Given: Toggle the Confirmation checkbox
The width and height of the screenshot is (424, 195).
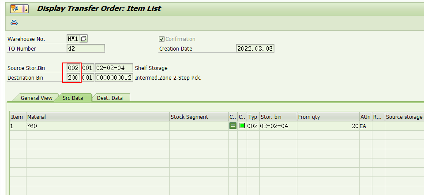Looking at the screenshot, I should click(161, 39).
